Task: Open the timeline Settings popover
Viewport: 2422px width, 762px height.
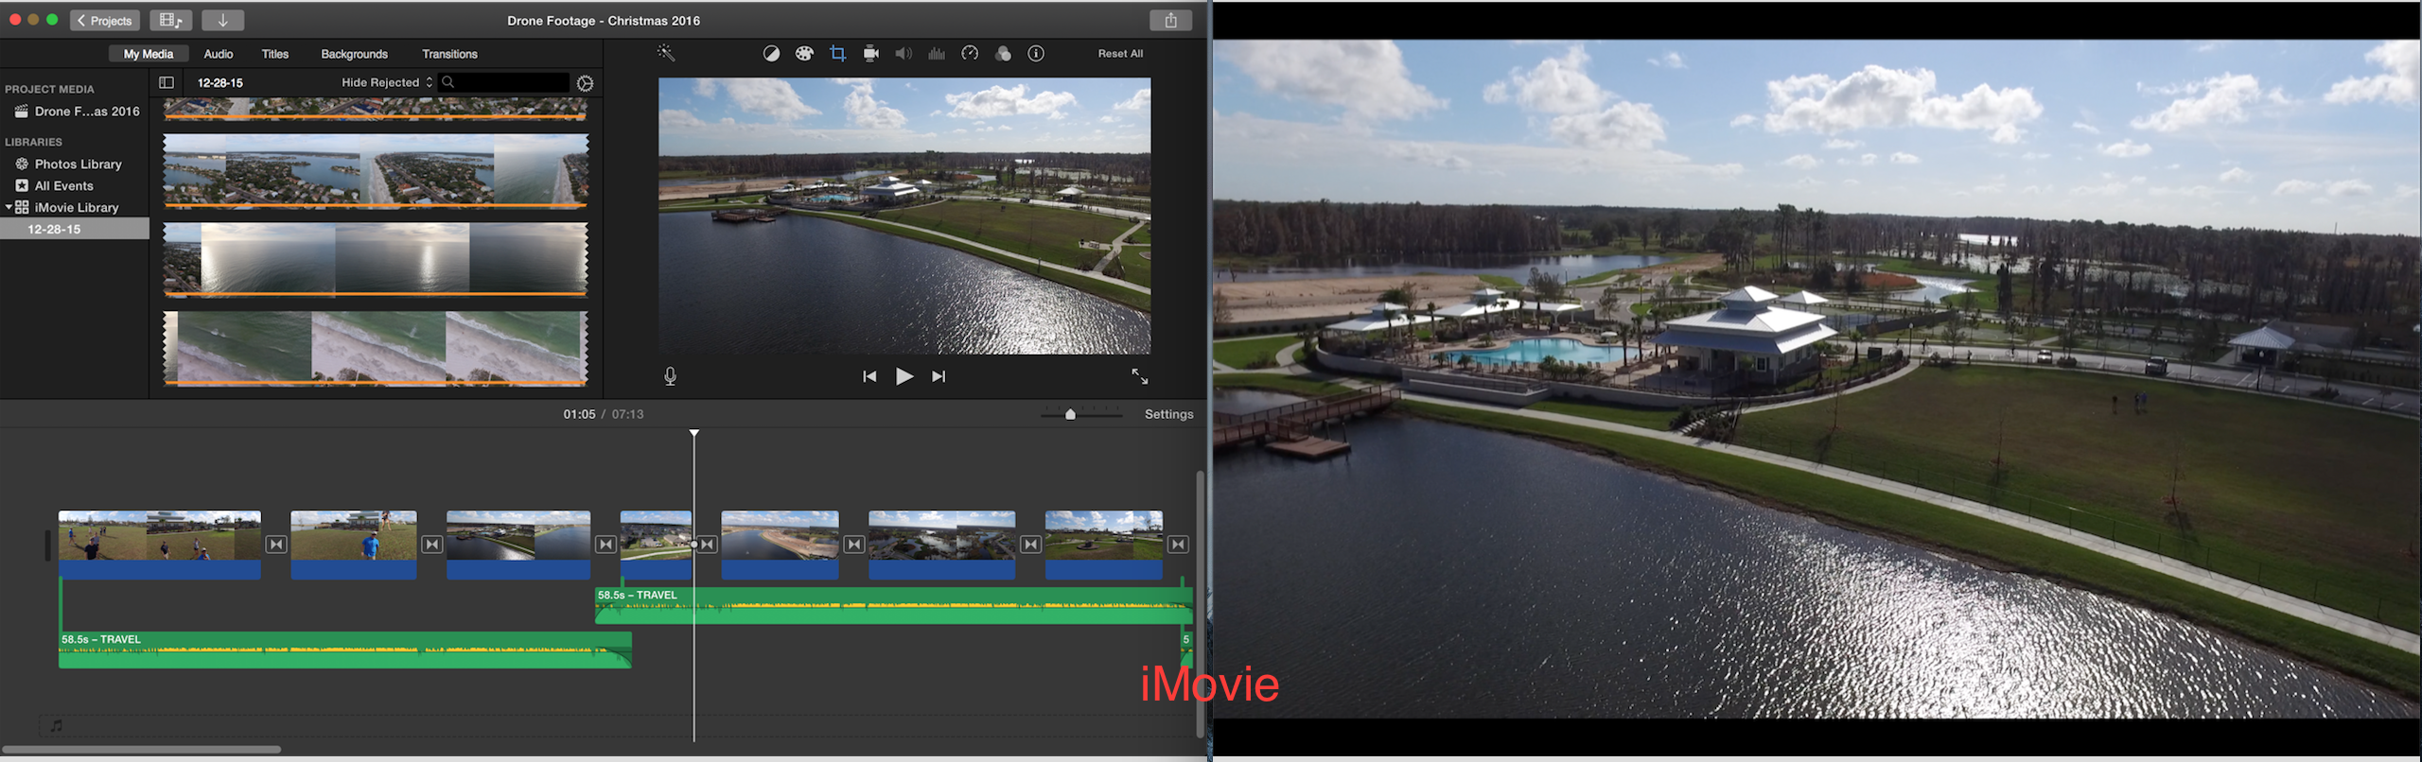Action: click(x=1168, y=414)
